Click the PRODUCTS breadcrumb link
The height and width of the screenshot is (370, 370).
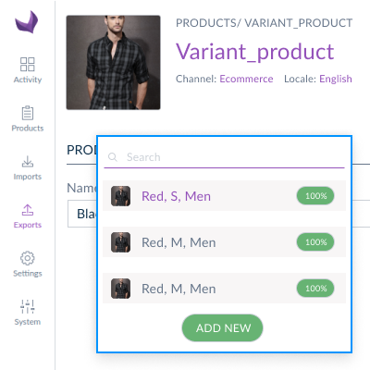(206, 23)
